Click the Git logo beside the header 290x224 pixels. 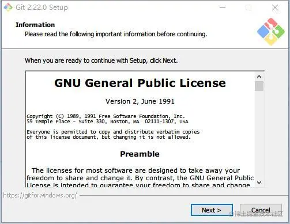click(x=271, y=32)
